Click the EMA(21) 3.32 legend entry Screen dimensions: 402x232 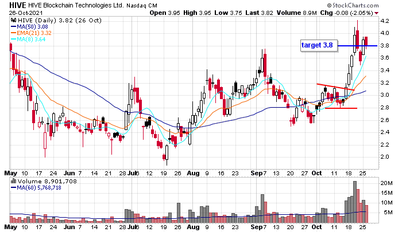pyautogui.click(x=31, y=33)
